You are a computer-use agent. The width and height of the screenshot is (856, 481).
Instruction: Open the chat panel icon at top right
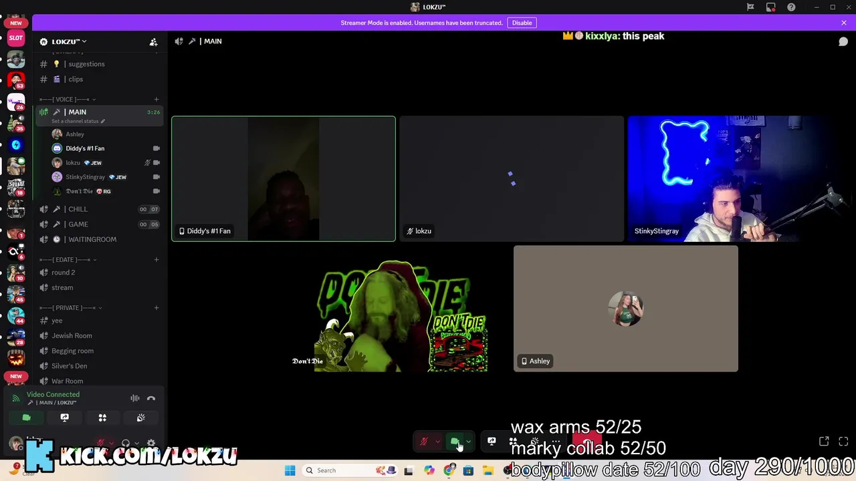click(843, 41)
